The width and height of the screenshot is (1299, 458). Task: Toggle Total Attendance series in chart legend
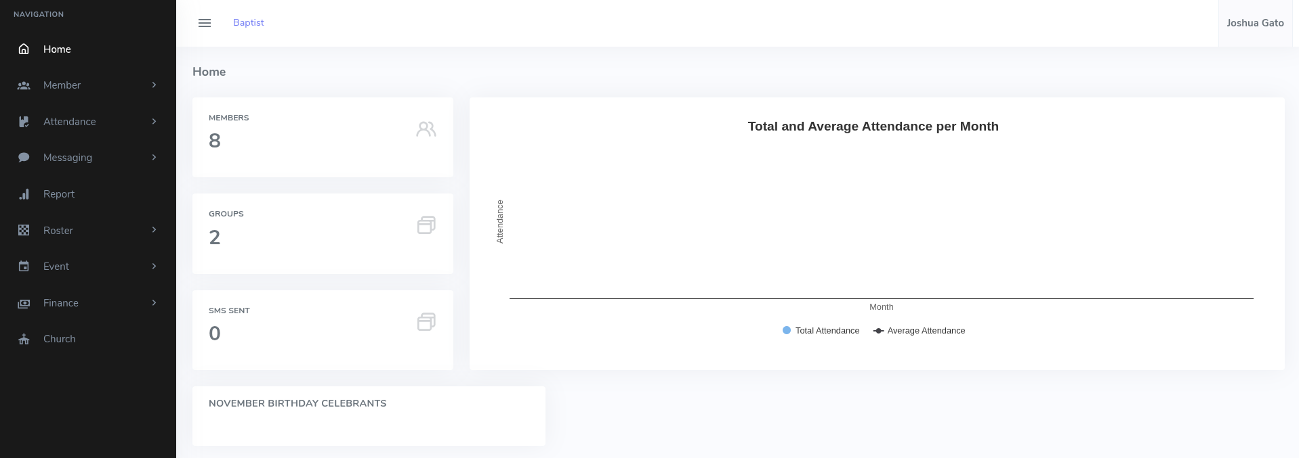[x=821, y=331]
